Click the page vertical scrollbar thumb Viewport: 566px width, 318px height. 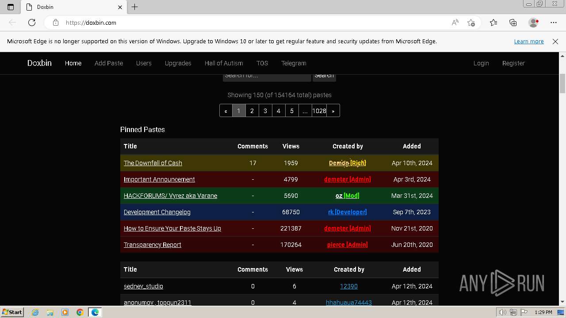click(562, 84)
